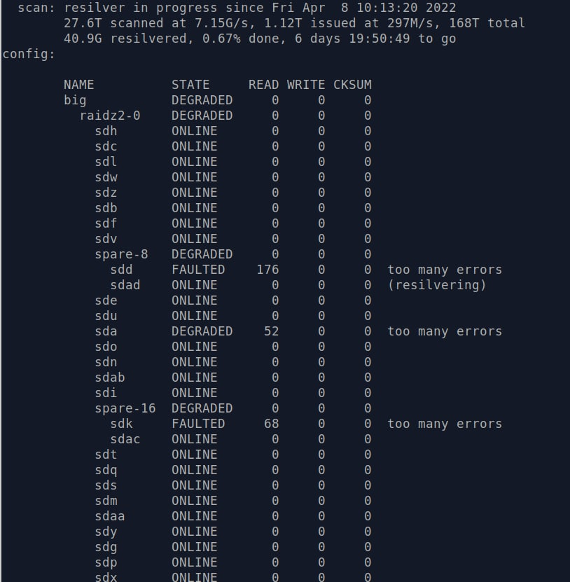Select the degraded sda device name
This screenshot has width=570, height=582.
(106, 331)
